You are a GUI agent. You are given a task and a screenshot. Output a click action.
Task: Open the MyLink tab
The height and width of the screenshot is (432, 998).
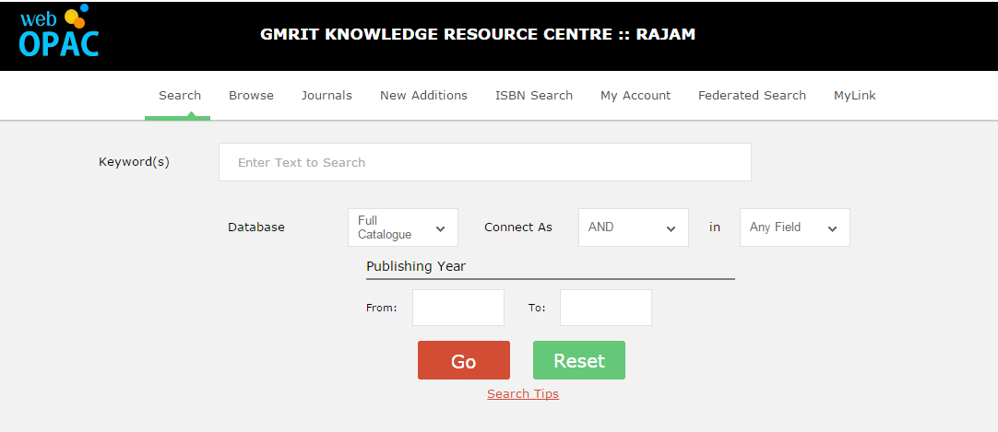click(x=855, y=95)
